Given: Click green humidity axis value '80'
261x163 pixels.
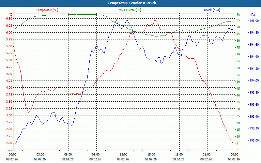Looking at the screenshot, I should click(238, 40).
